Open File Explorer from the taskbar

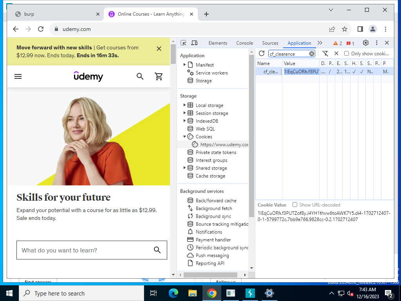[x=192, y=293]
